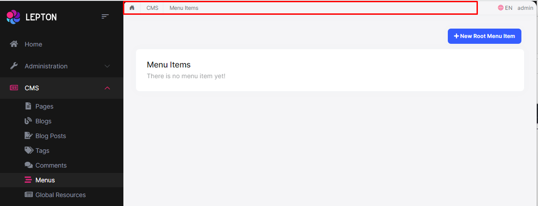
Task: Click the Tags icon in sidebar
Action: (29, 151)
